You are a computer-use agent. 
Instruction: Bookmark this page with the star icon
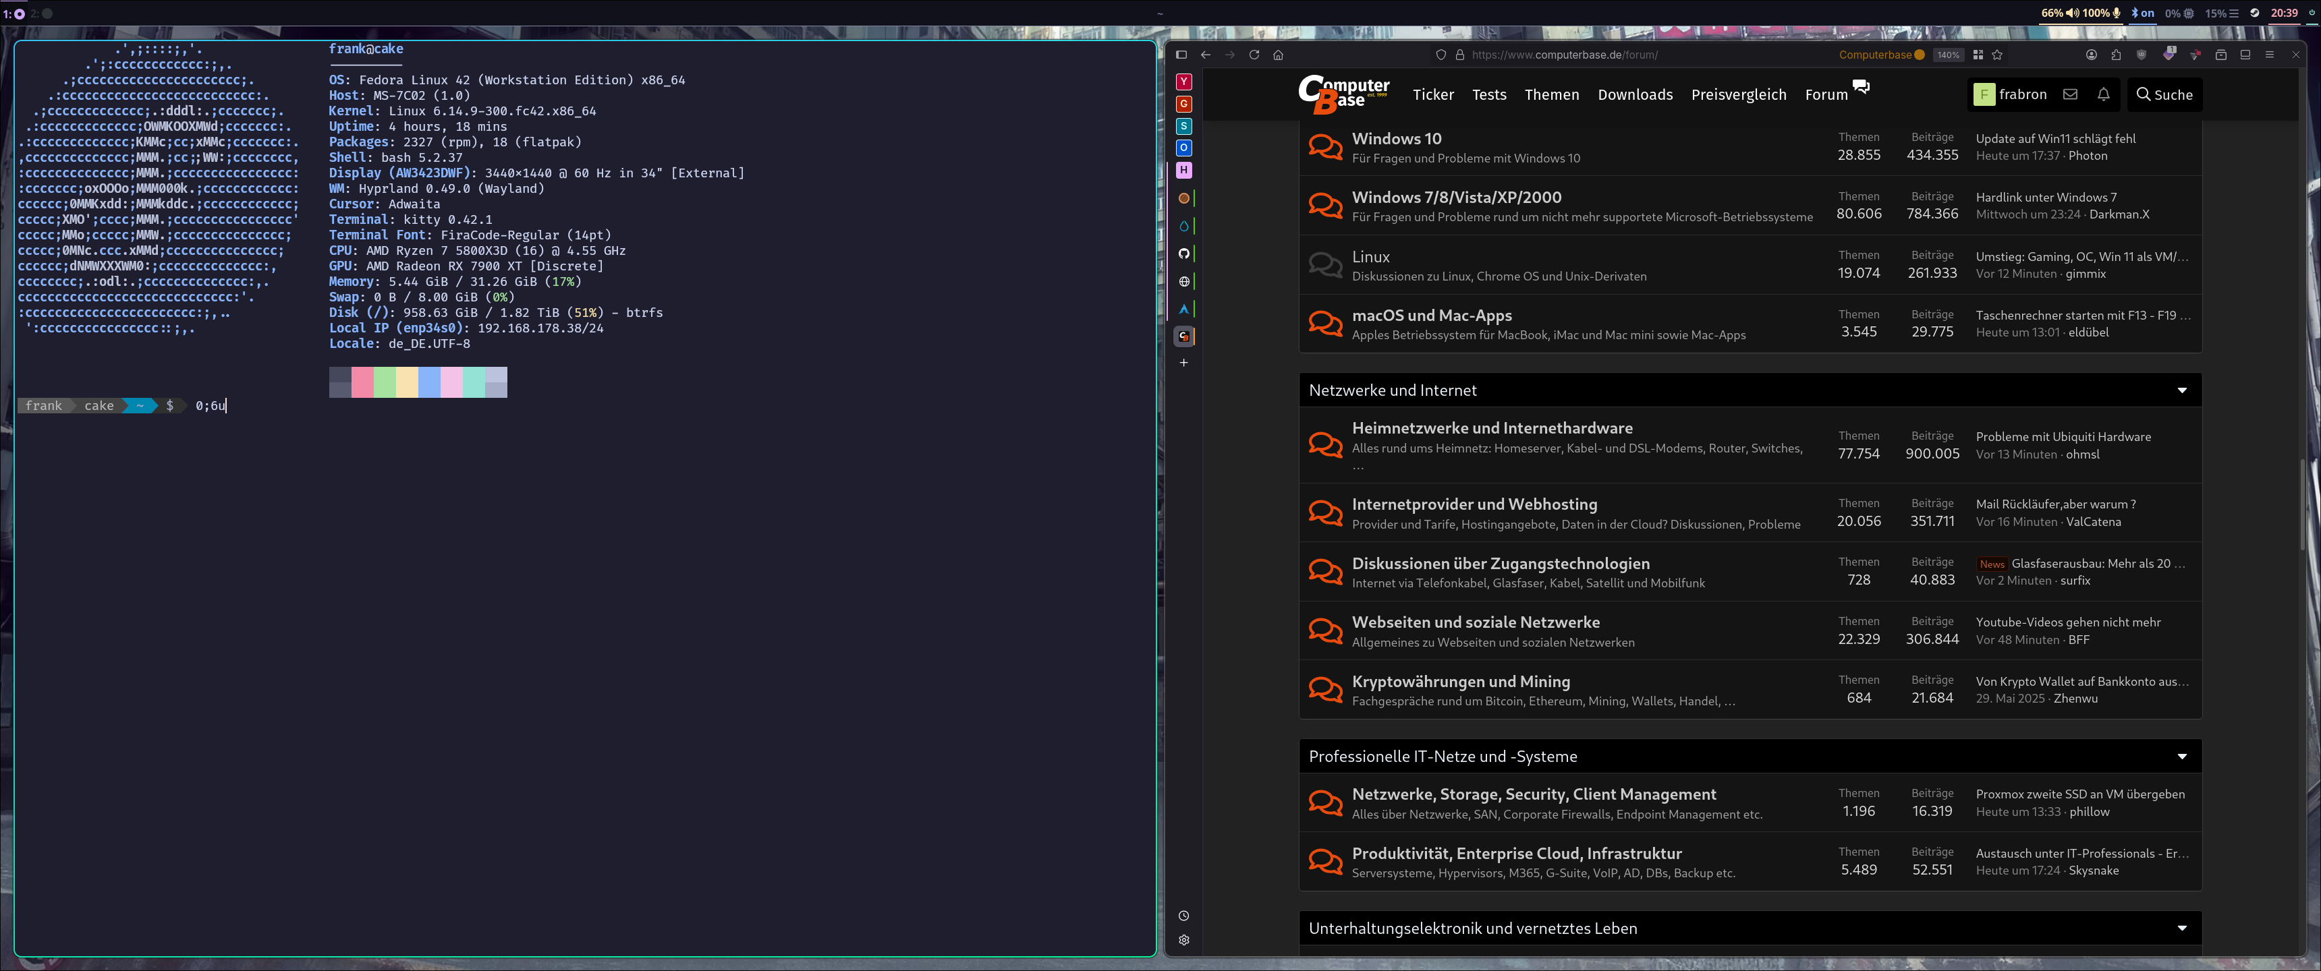[x=1998, y=55]
